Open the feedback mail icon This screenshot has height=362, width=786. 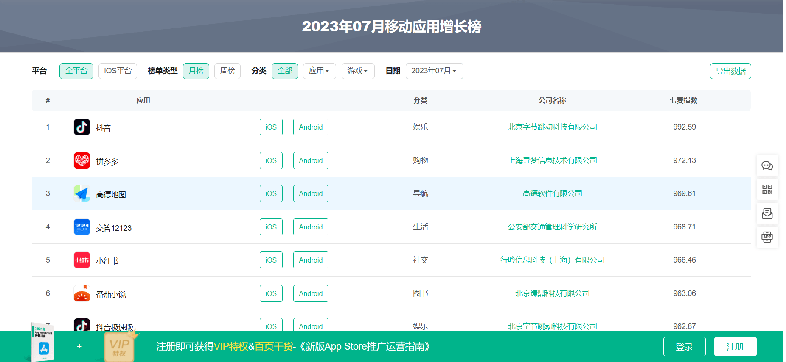[767, 213]
